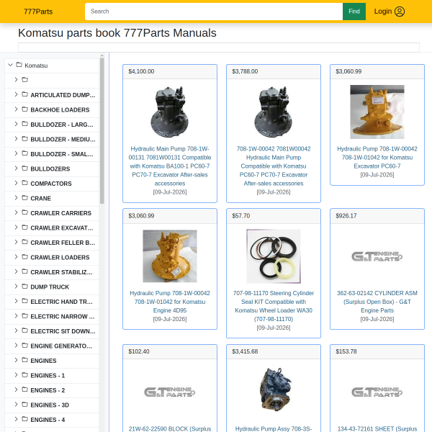Click yellow pump thumbnail for PC60-7 listing

pyautogui.click(x=377, y=112)
